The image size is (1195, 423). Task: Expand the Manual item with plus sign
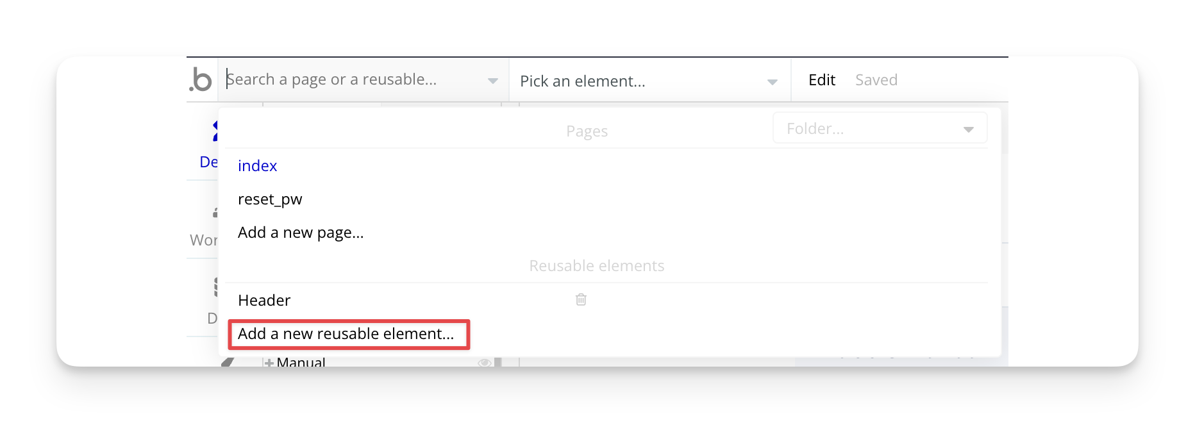click(269, 363)
